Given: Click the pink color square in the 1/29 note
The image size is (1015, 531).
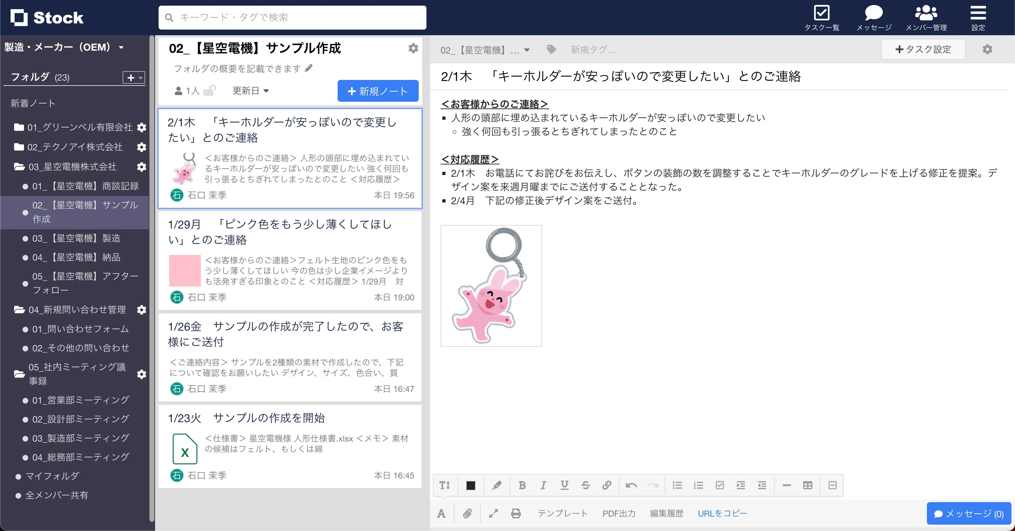Looking at the screenshot, I should click(185, 270).
